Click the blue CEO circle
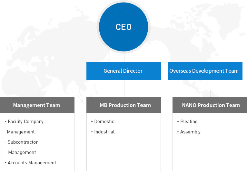This screenshot has width=247, height=173. [123, 27]
